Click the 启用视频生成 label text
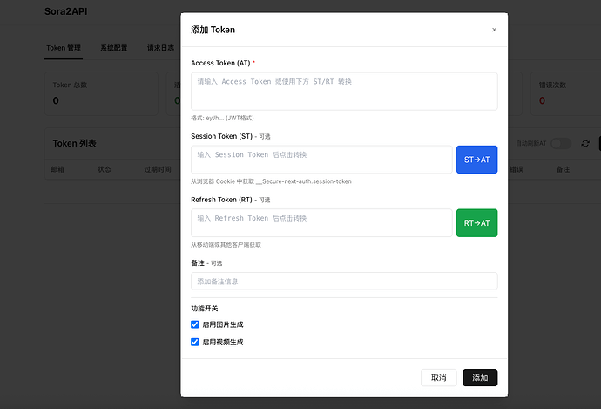The height and width of the screenshot is (409, 601). pyautogui.click(x=223, y=342)
